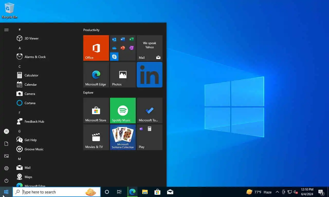Screen dimensions: 329x197
Task: Open Word in the Office tile group
Action: click(123, 40)
